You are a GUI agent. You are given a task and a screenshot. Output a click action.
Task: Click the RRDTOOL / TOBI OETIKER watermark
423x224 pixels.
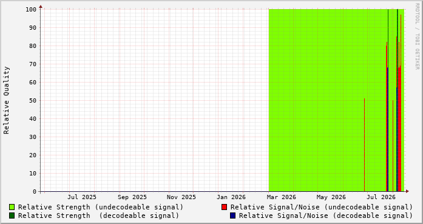(x=417, y=36)
